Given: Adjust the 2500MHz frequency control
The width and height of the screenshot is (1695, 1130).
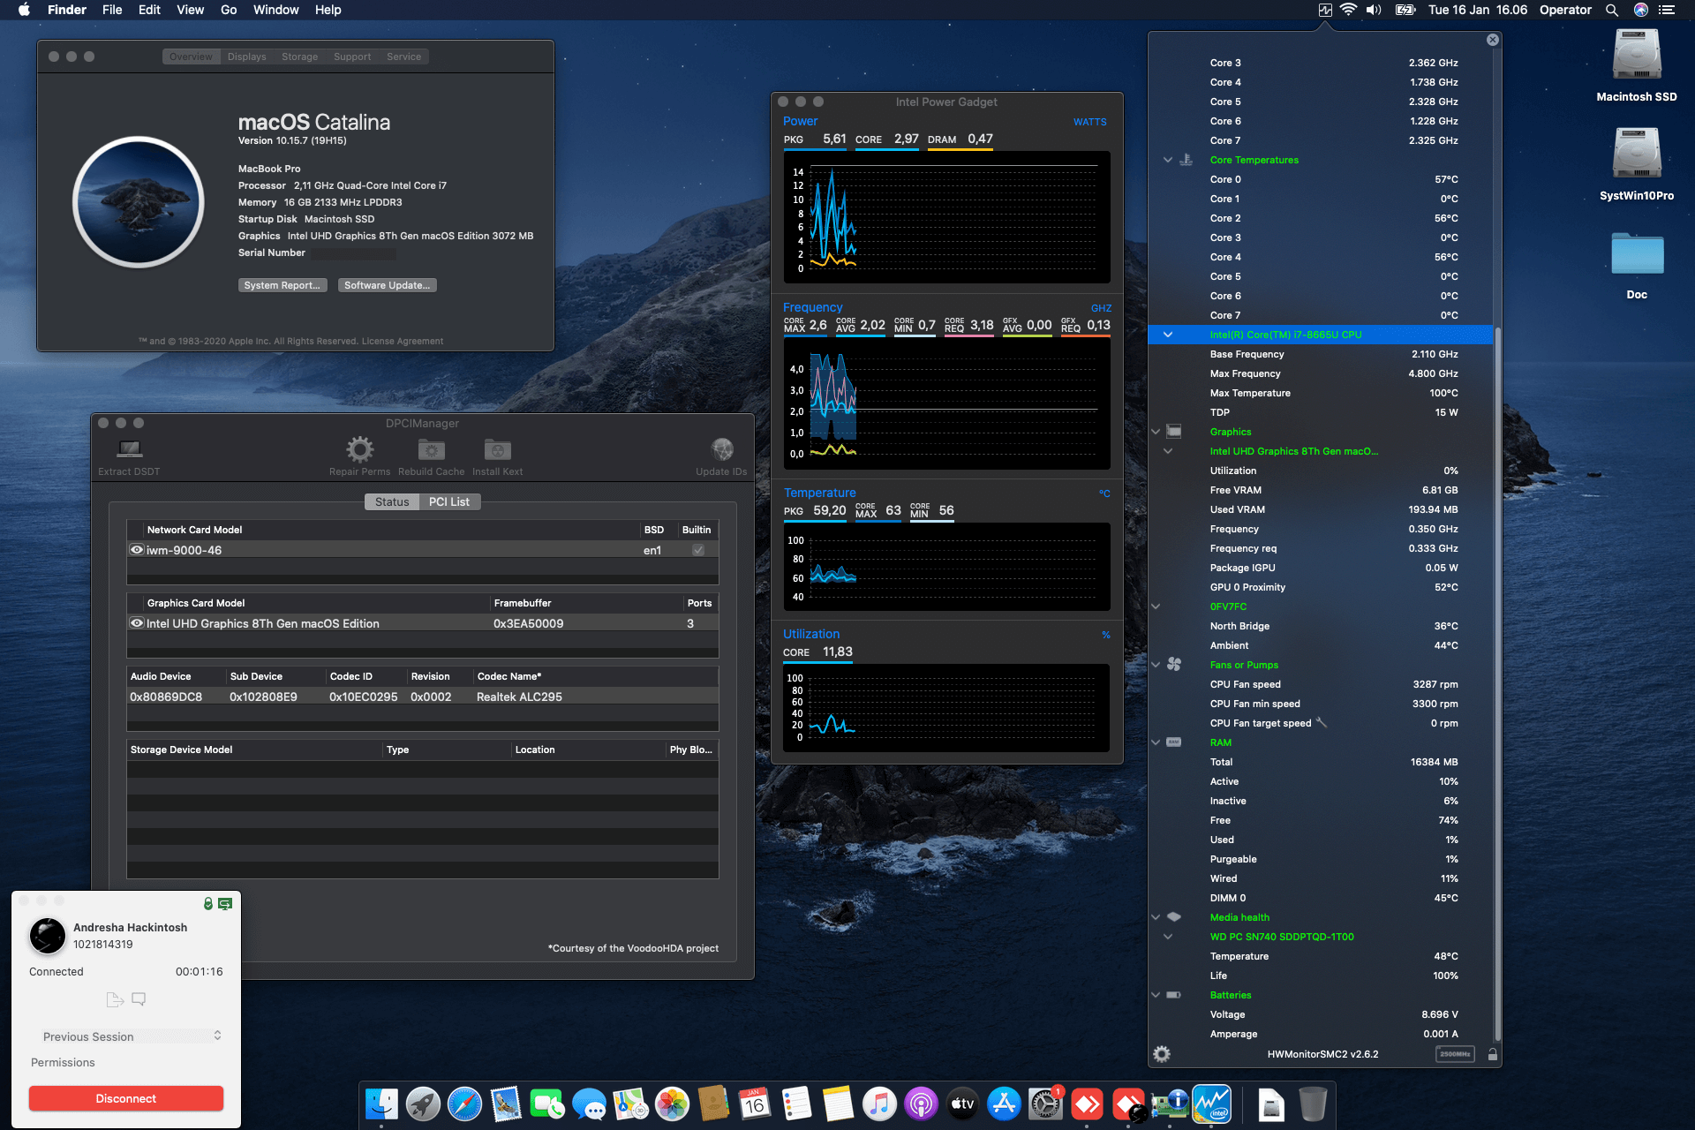Looking at the screenshot, I should click(1455, 1053).
